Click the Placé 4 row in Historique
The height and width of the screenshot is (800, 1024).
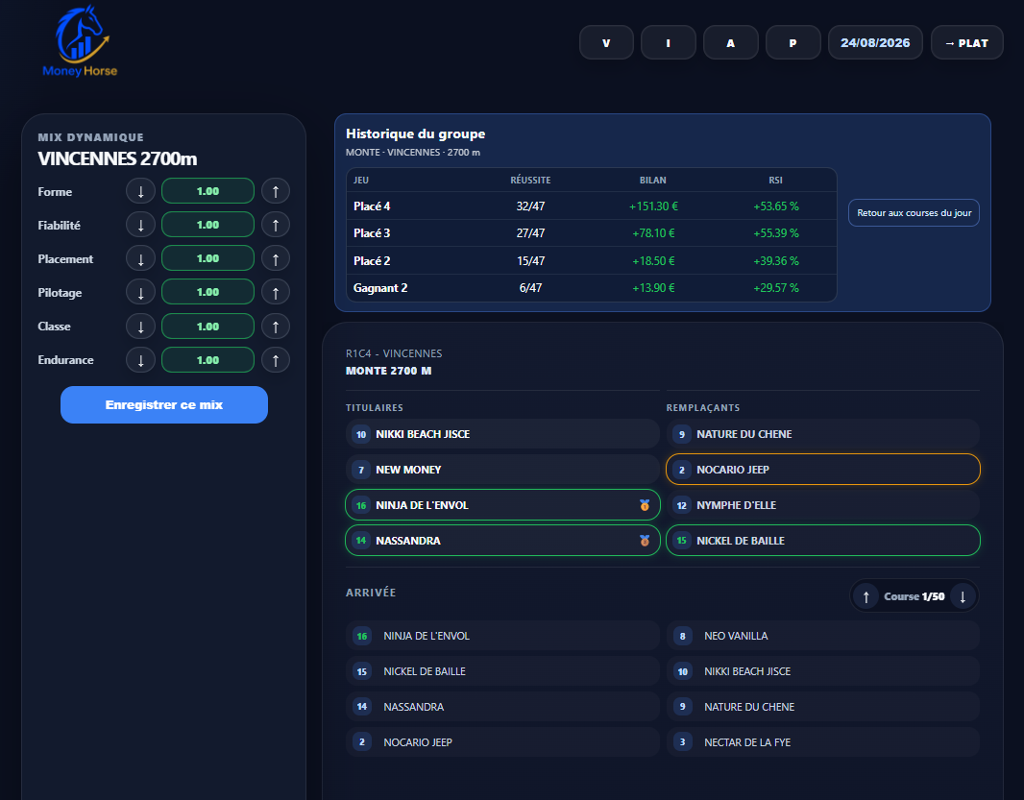point(592,206)
